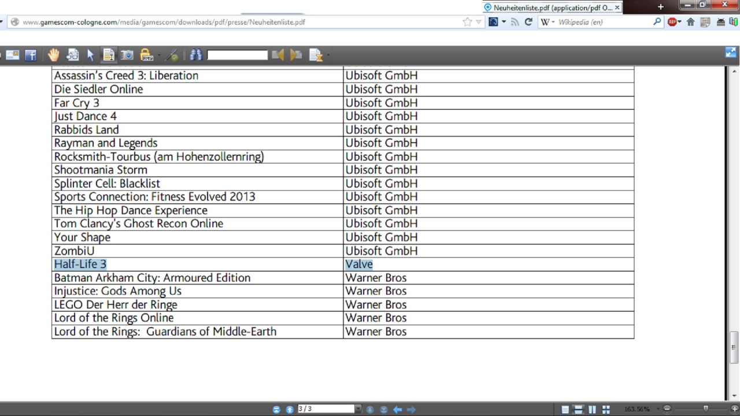Jump to previous search result
Viewport: 740px width, 416px height.
278,55
